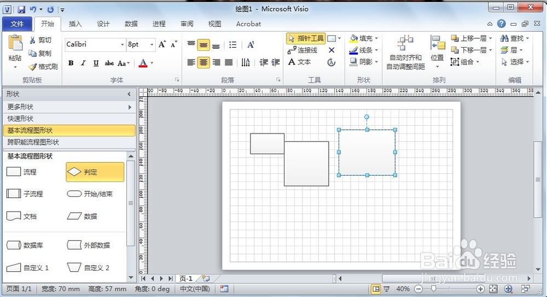Redo the last undone action
This screenshot has width=547, height=297.
[x=50, y=9]
